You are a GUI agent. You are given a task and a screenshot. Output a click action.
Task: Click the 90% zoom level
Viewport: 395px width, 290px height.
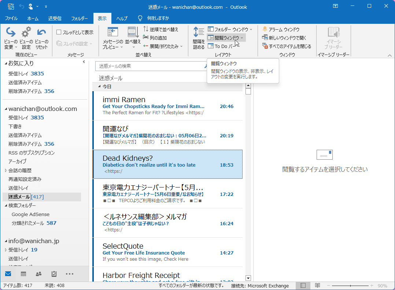(x=383, y=286)
